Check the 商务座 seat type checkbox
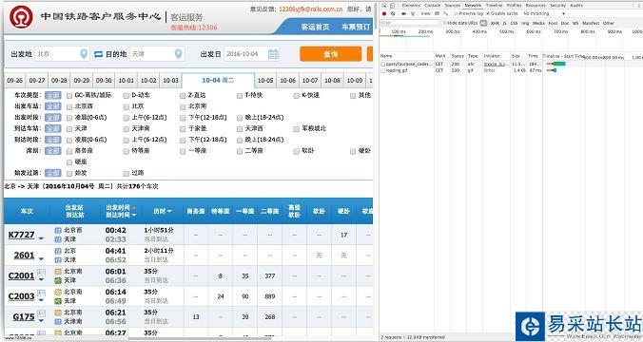The width and height of the screenshot is (643, 342). coord(69,152)
